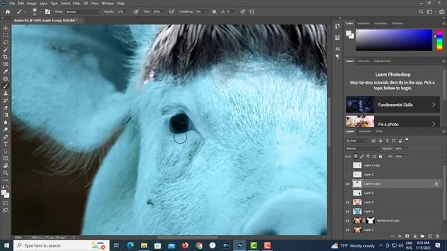This screenshot has height=251, width=447.
Task: Select the Lasso tool
Action: (6, 43)
